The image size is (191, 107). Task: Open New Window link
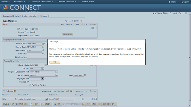158,13
